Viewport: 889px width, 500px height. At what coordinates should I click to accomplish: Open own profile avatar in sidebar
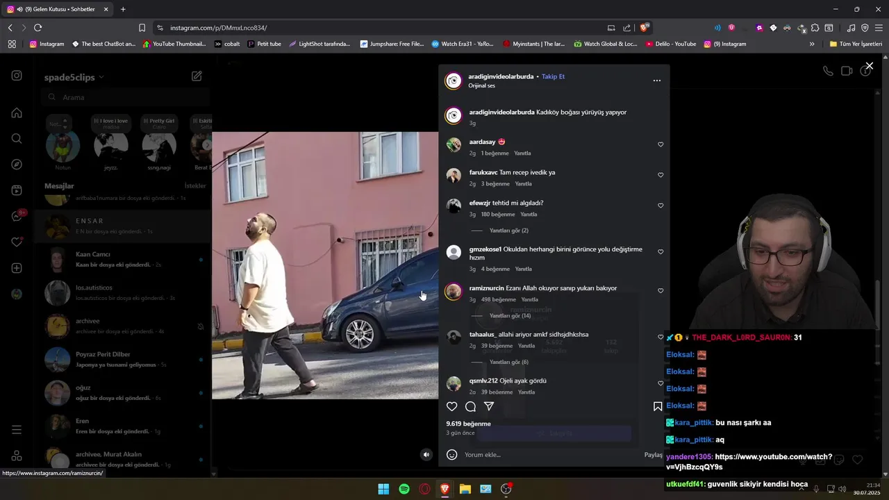pyautogui.click(x=17, y=294)
